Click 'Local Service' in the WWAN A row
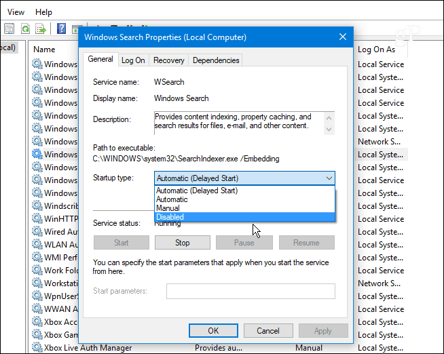The image size is (444, 354). click(381, 309)
